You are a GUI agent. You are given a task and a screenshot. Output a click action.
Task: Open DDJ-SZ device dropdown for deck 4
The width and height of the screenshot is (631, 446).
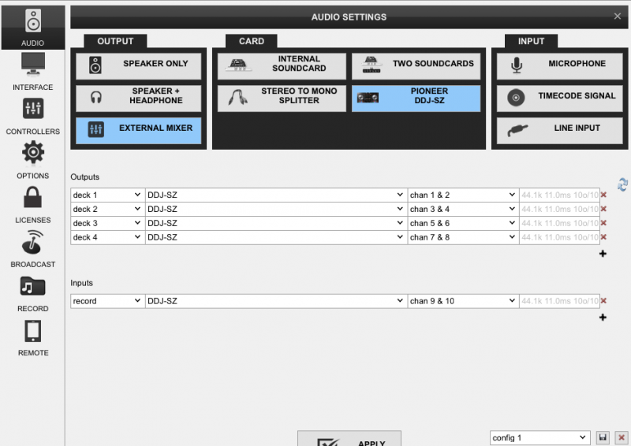[276, 237]
